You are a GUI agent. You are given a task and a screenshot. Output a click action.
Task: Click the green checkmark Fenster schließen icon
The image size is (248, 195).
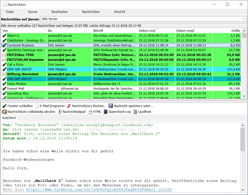click(x=4, y=106)
